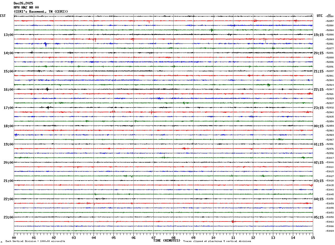Select the 17:00 CST time label
This screenshot has width=335, height=245.
coord(9,108)
